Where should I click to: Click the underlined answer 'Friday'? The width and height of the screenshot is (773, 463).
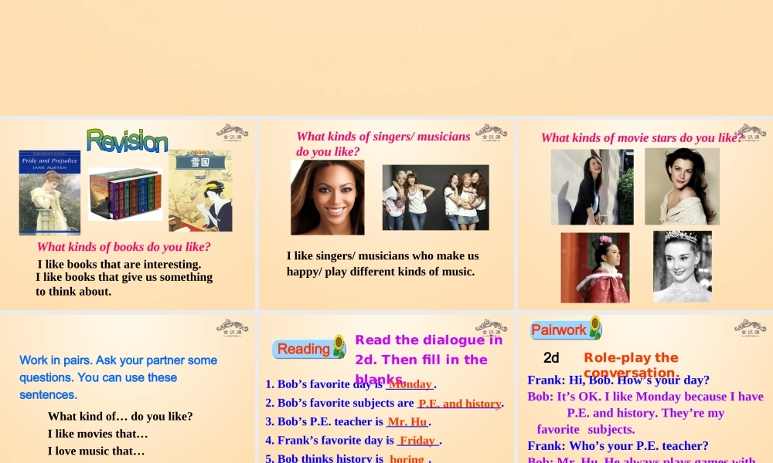click(x=417, y=441)
